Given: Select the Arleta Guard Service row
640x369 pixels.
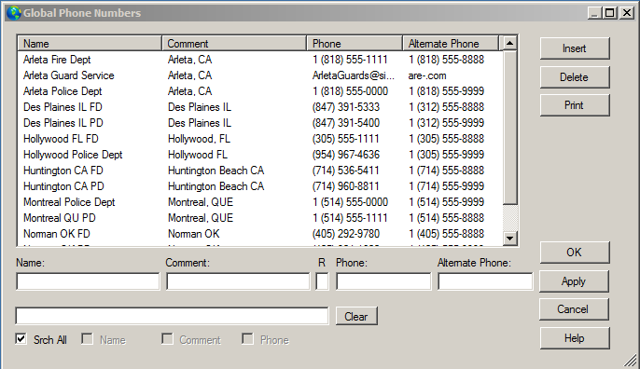Looking at the screenshot, I should coord(260,75).
